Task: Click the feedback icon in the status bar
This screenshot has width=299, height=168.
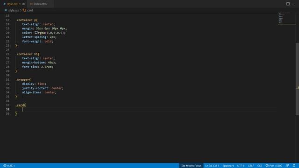Action: [x=287, y=166]
